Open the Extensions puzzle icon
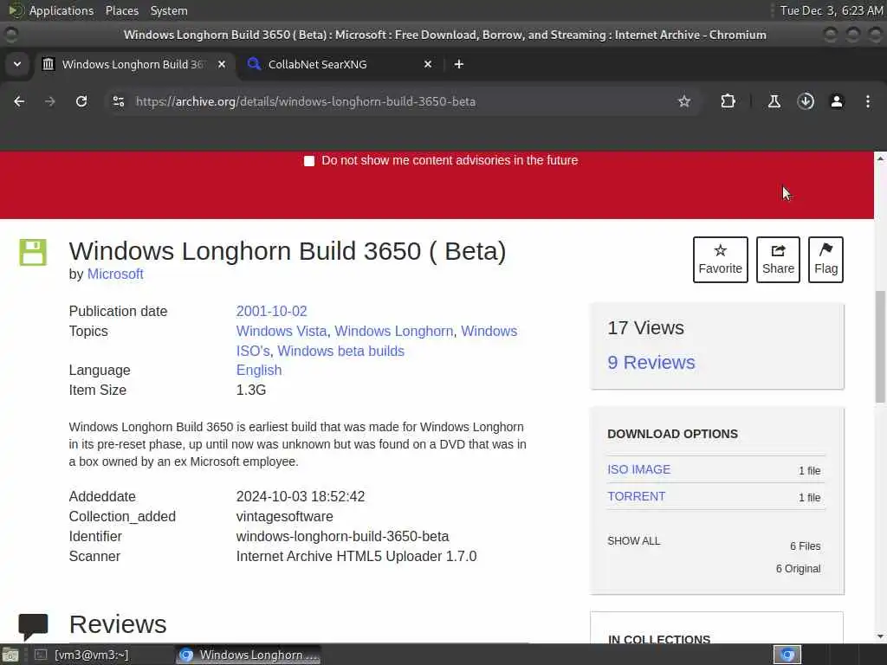This screenshot has width=887, height=665. (x=728, y=101)
